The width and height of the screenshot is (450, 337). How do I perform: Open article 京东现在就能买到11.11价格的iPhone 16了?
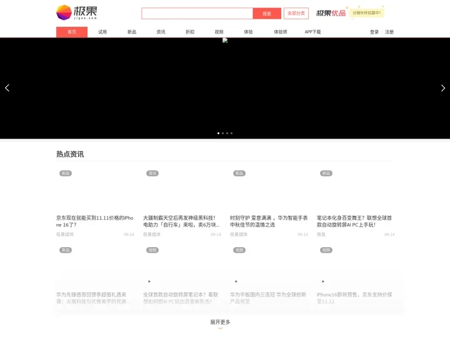[95, 221]
